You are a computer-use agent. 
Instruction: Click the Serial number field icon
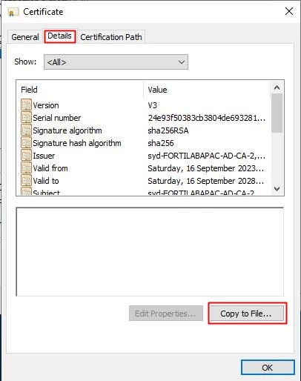pyautogui.click(x=26, y=117)
